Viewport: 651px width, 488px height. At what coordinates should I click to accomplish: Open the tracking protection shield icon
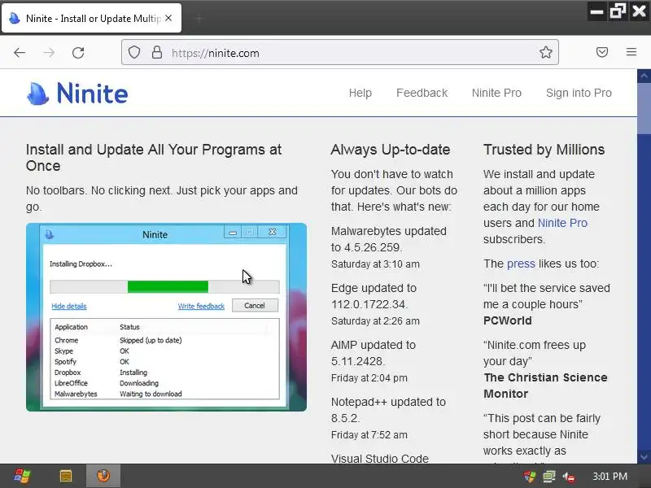133,53
